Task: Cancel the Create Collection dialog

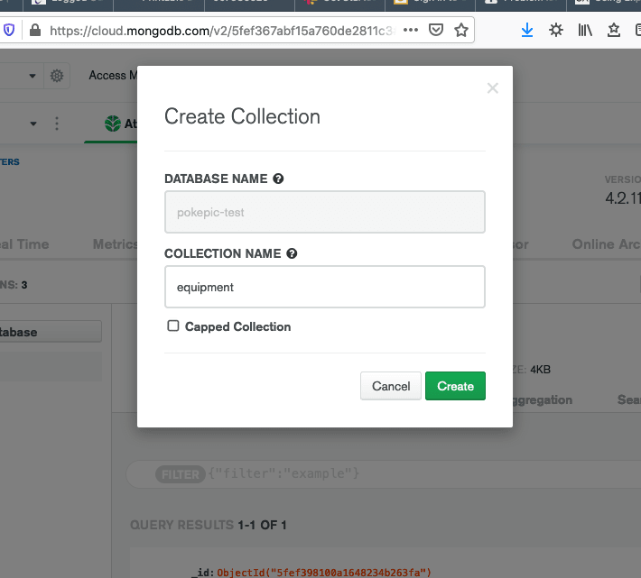Action: [x=390, y=386]
